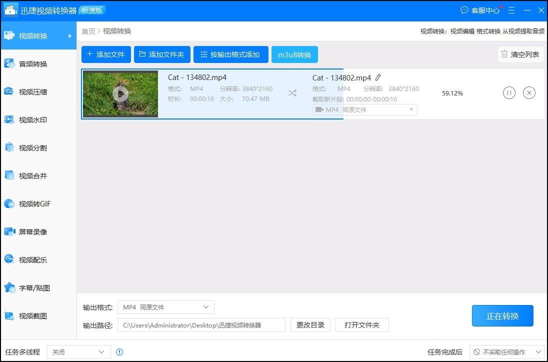Image resolution: width=548 pixels, height=362 pixels.
Task: Click the multithreading info icon
Action: tap(119, 352)
